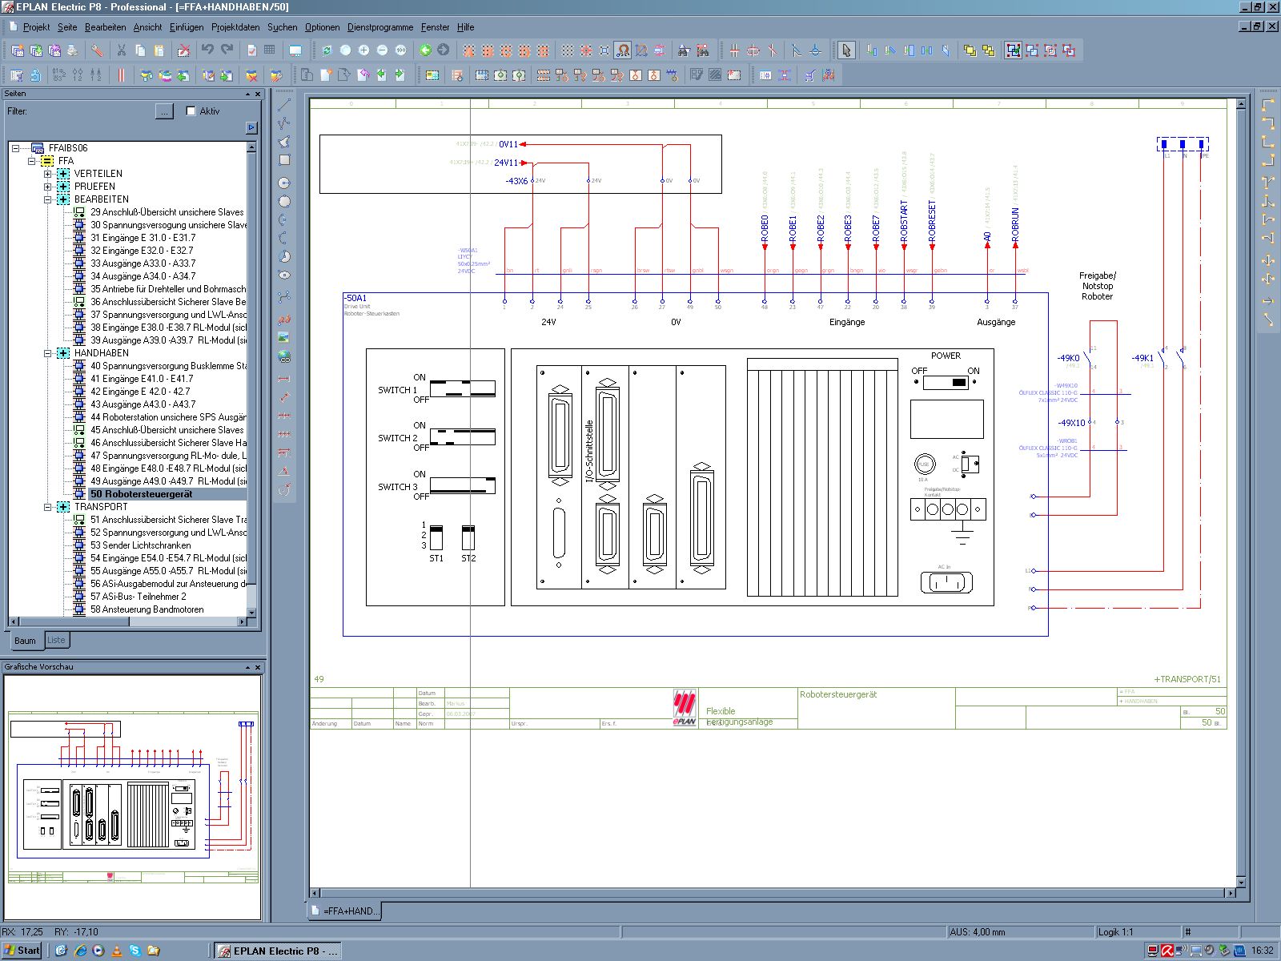The width and height of the screenshot is (1281, 961).
Task: Click the Grafische Vorschau preview thumbnail
Action: (132, 797)
